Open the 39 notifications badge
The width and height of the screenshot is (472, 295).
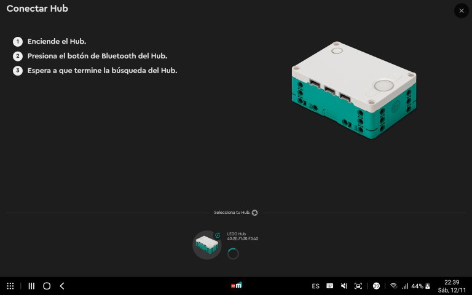pyautogui.click(x=376, y=286)
